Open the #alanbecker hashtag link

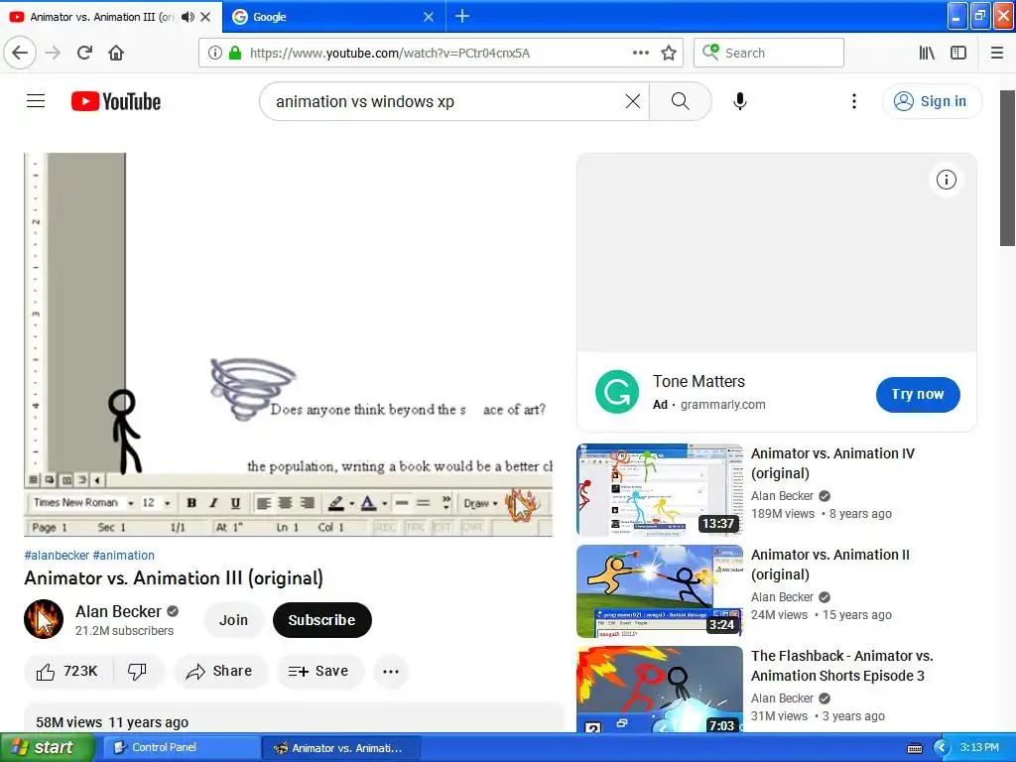point(57,556)
